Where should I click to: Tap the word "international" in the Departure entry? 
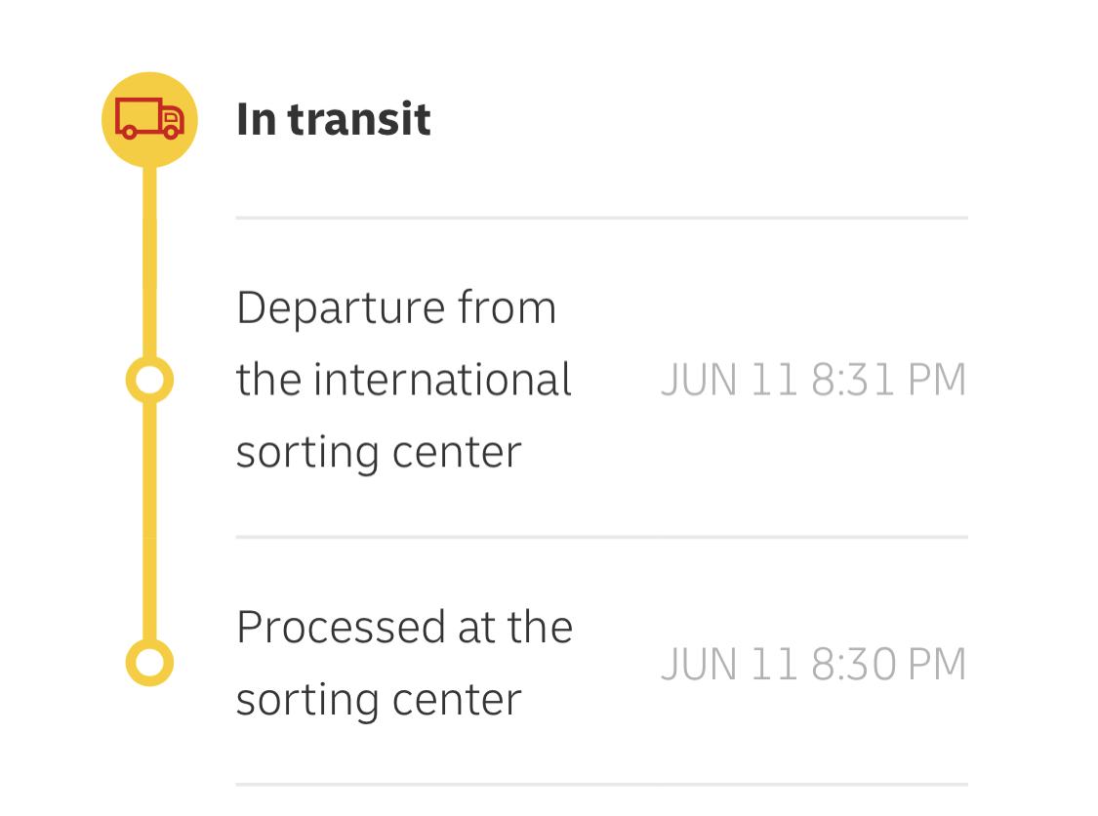point(442,380)
